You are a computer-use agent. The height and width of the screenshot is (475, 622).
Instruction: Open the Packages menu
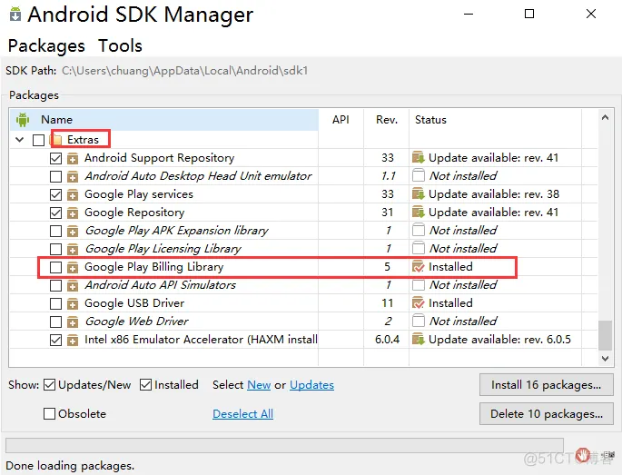(46, 45)
